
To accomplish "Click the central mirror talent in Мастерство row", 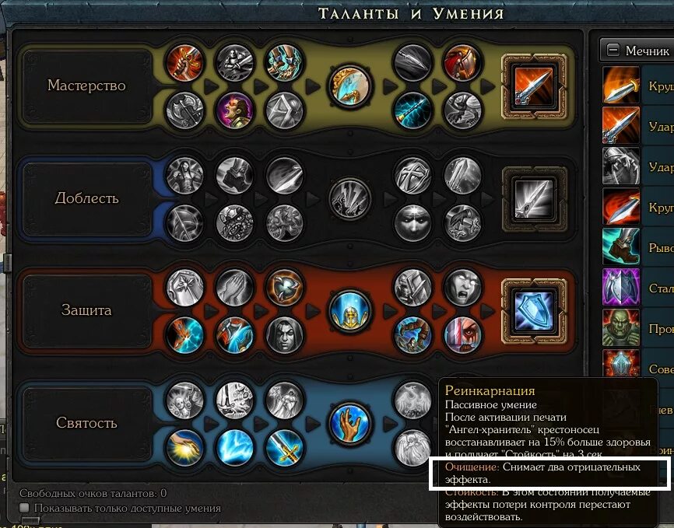I will coord(350,86).
